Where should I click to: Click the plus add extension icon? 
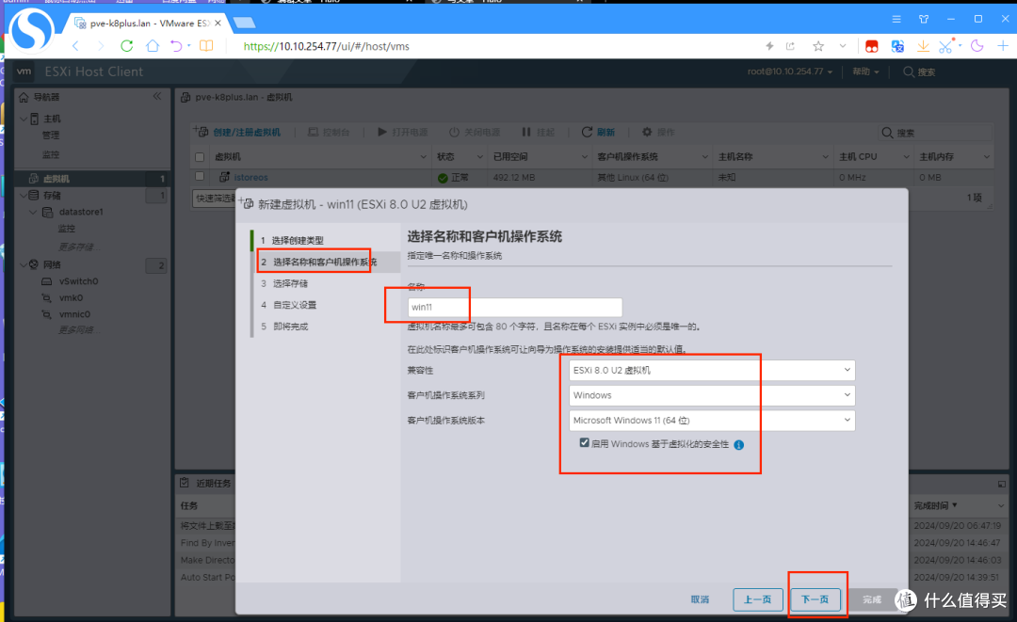[1003, 45]
